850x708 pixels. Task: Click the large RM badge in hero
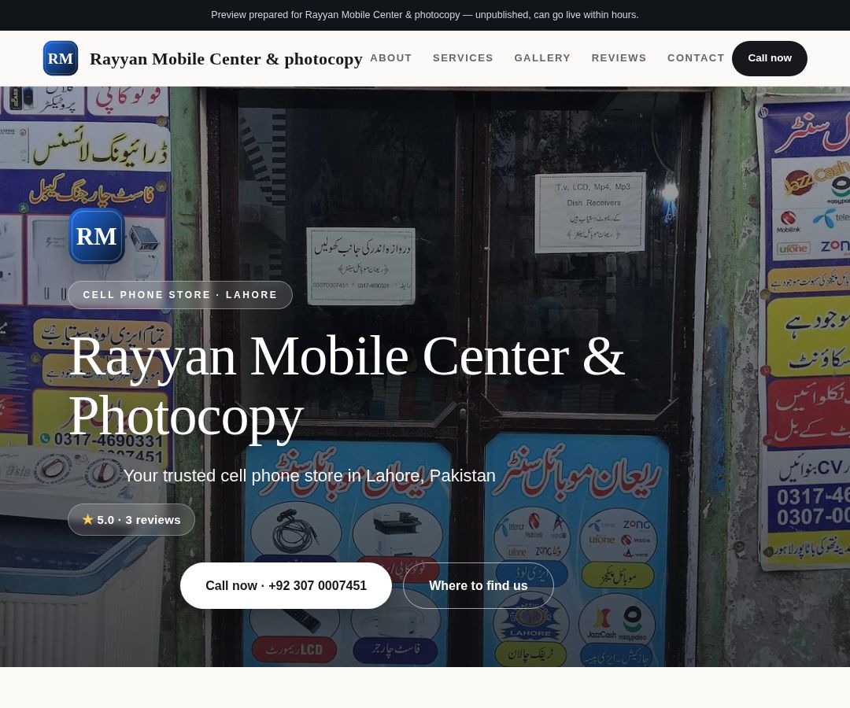pos(97,236)
